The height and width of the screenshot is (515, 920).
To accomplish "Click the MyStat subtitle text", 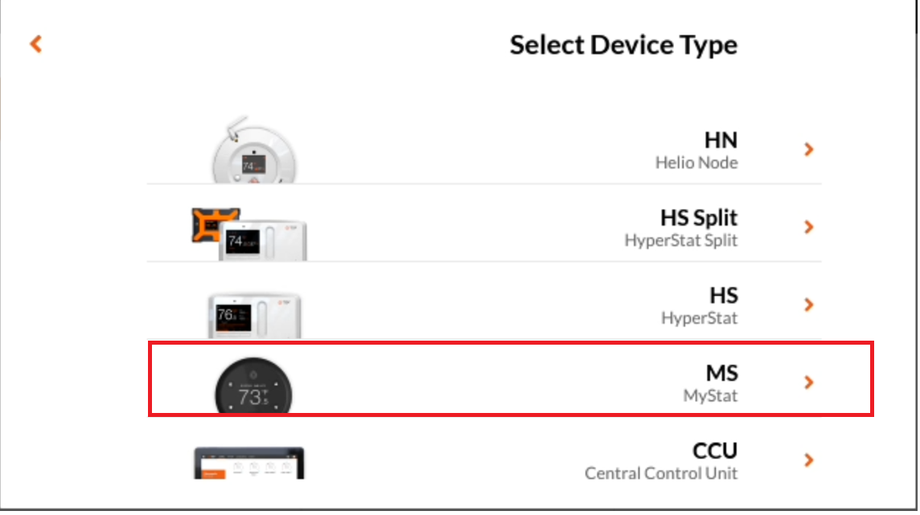I will 710,396.
